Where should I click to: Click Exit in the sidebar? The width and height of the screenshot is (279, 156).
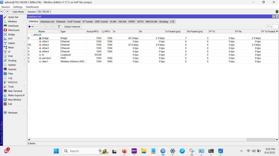pos(10,104)
